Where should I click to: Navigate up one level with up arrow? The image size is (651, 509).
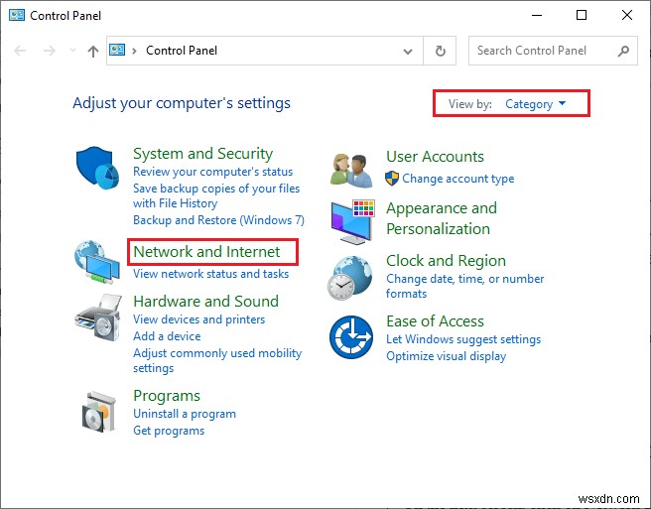click(x=93, y=51)
